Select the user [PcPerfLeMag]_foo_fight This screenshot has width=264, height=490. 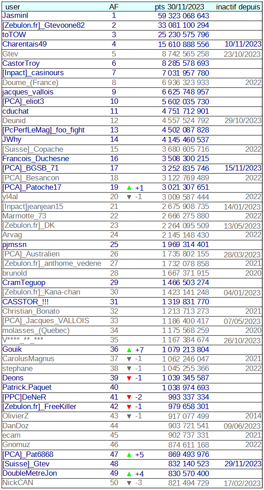click(43, 130)
